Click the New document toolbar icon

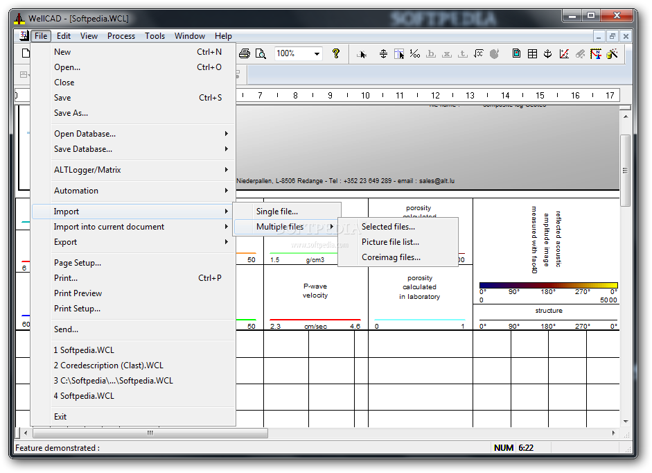pyautogui.click(x=26, y=53)
